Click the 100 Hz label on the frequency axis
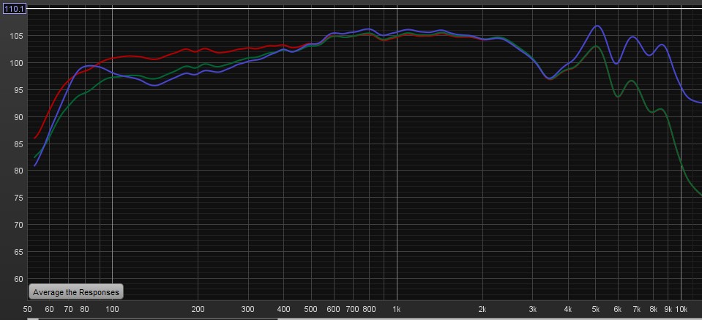This screenshot has width=702, height=320. pos(112,309)
